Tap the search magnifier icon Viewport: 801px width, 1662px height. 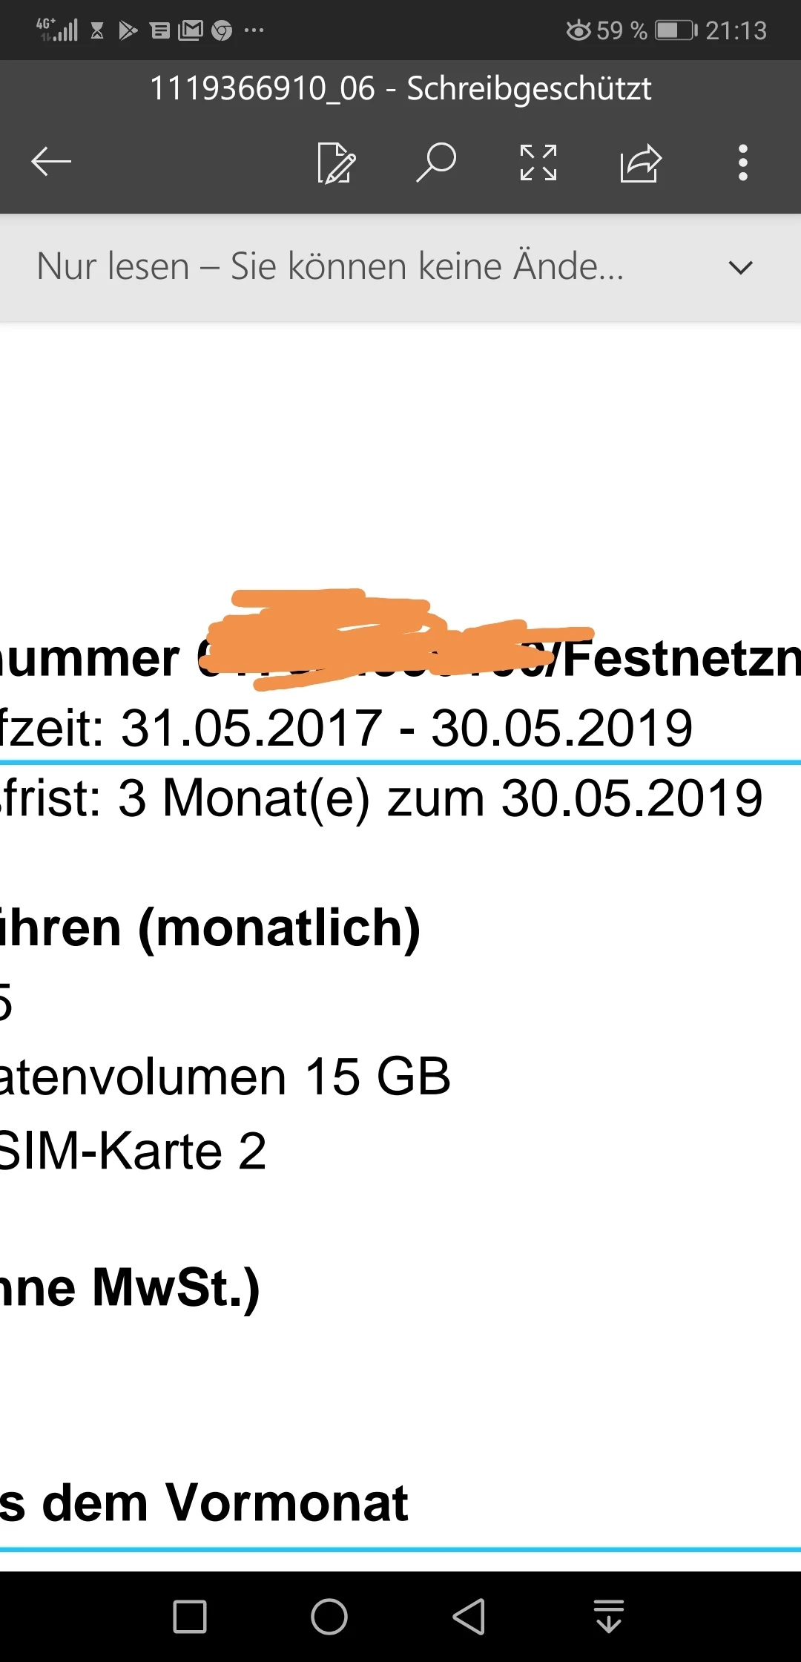point(436,162)
